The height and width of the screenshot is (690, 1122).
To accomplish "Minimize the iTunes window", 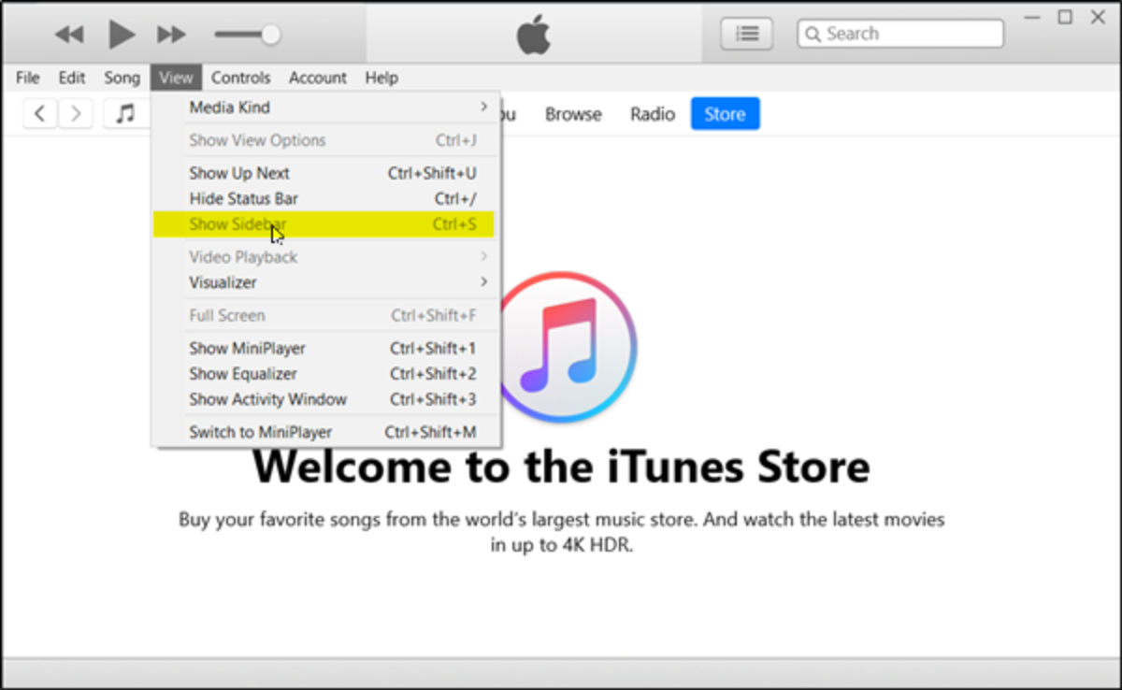I will (1031, 17).
